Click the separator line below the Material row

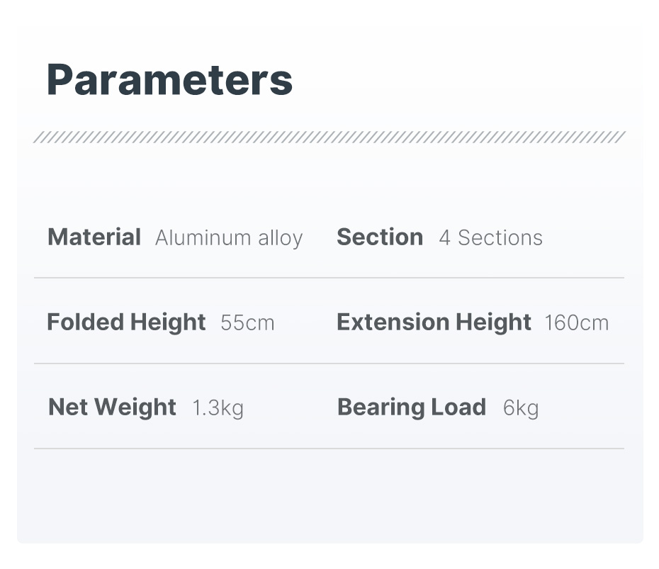[x=329, y=278]
